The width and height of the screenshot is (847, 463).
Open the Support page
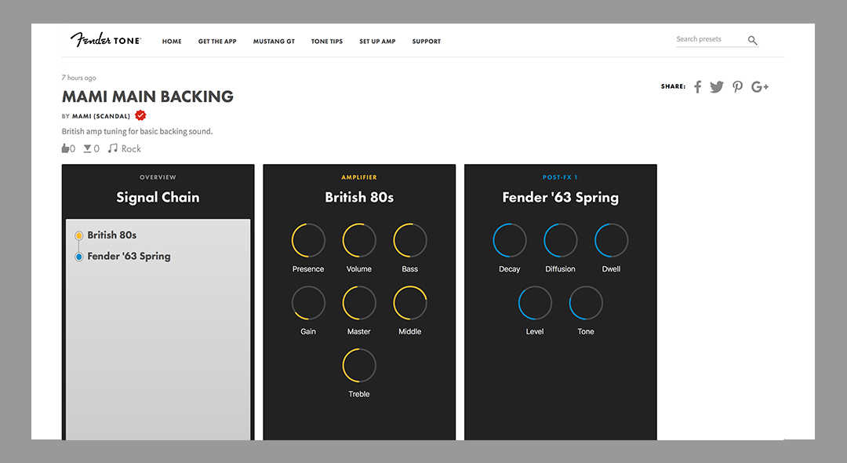(x=426, y=41)
